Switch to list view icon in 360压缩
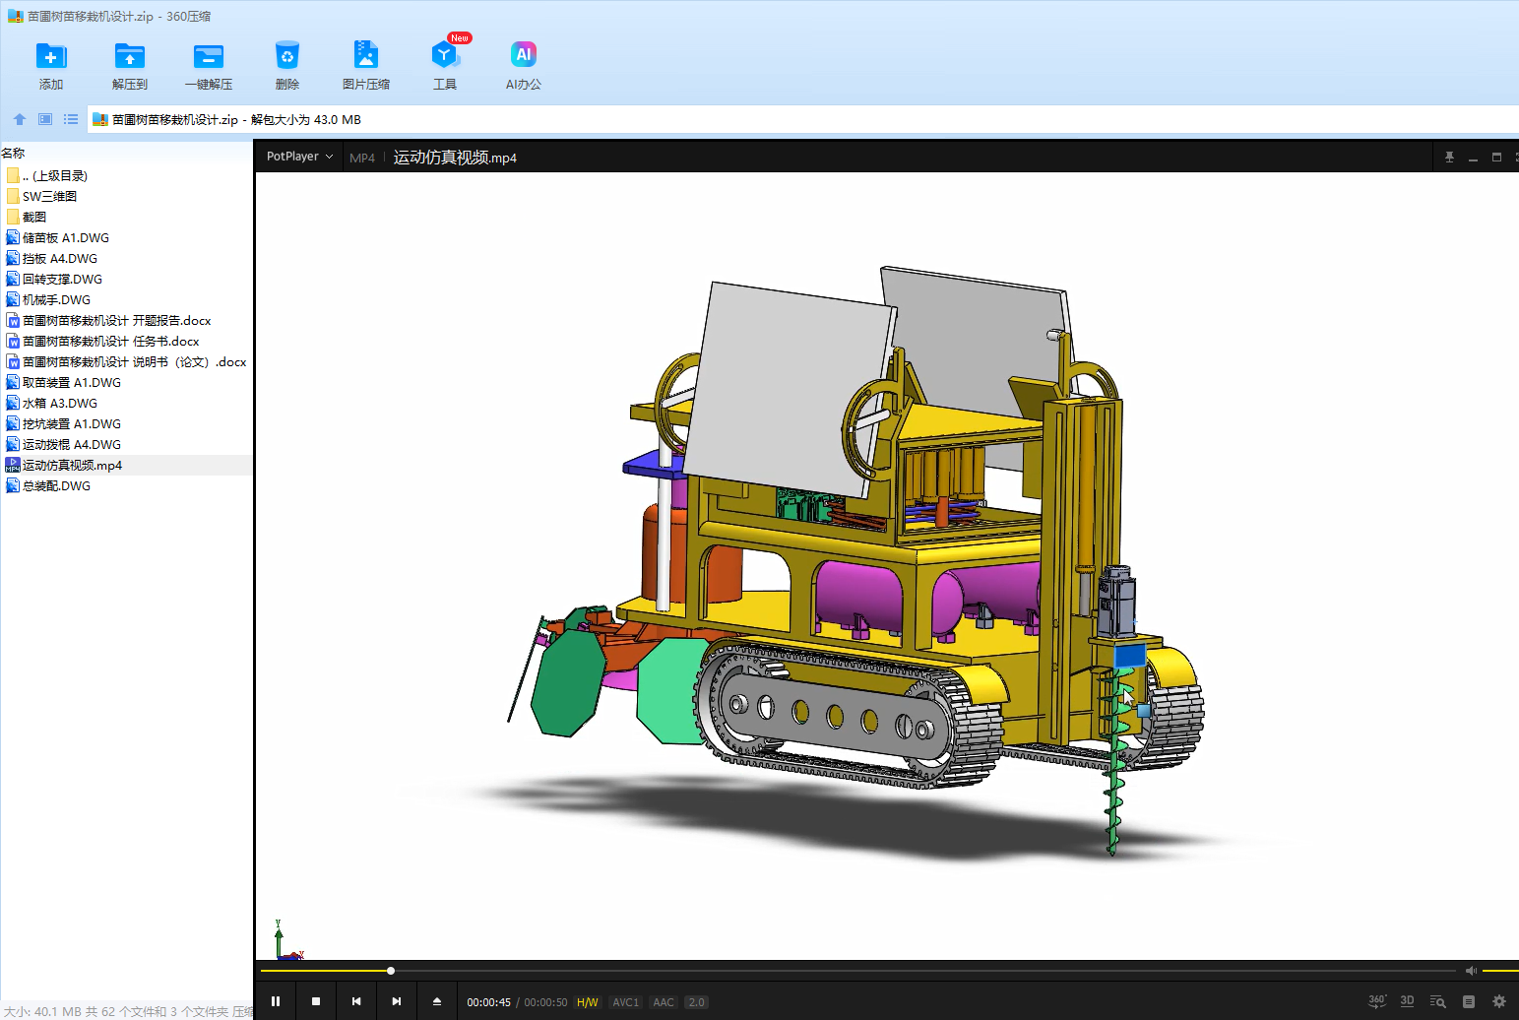The width and height of the screenshot is (1519, 1020). click(x=71, y=119)
